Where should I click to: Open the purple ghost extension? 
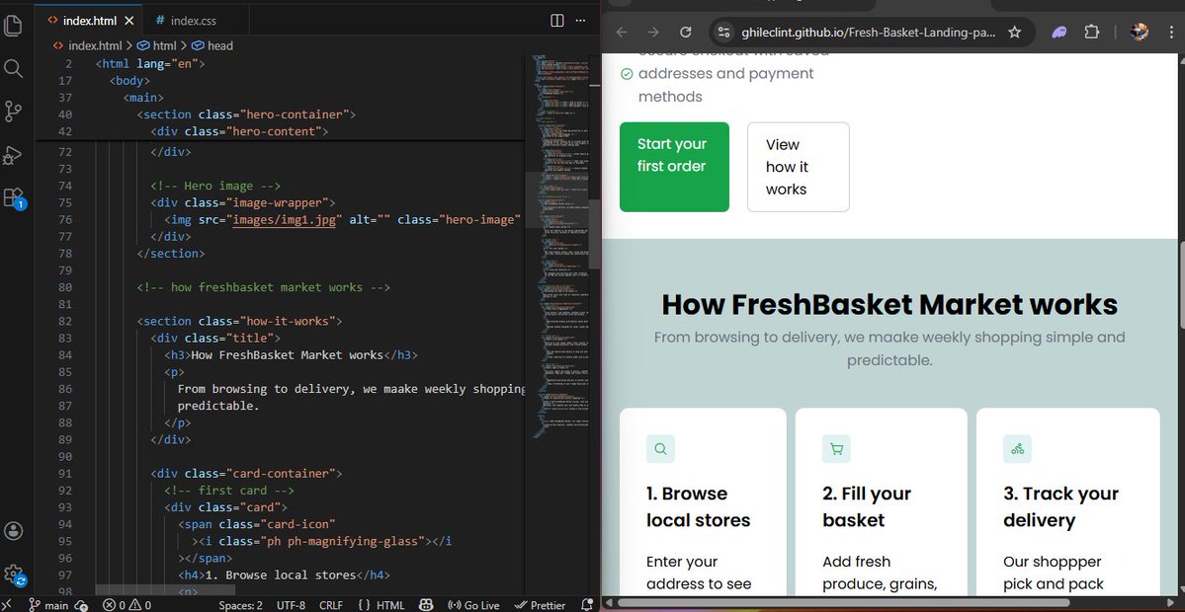1059,32
